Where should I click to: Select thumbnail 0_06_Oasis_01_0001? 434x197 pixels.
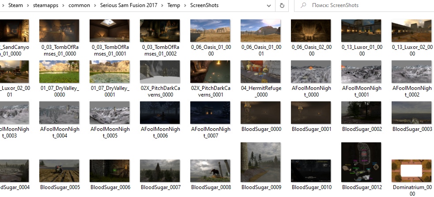(261, 31)
